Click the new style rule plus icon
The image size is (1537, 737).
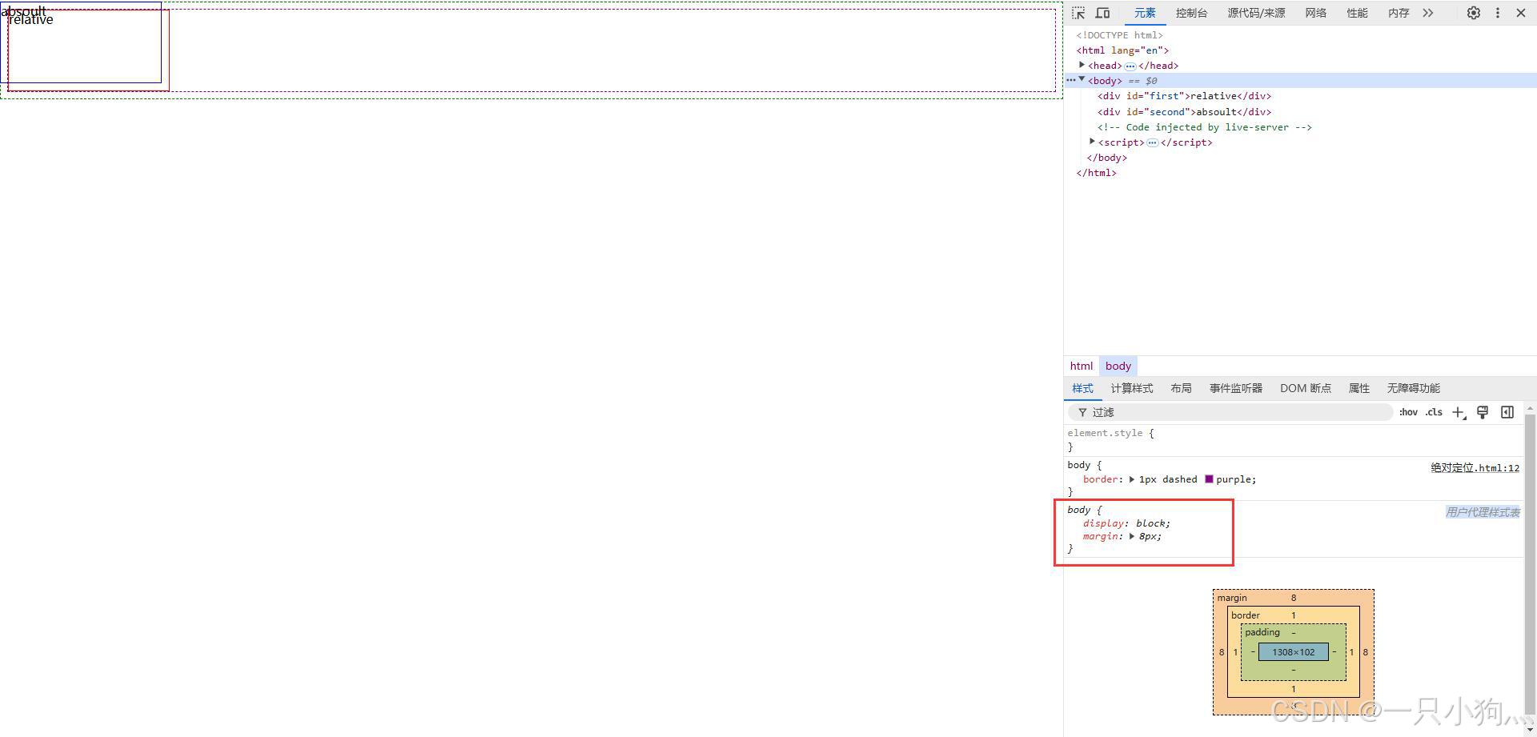(x=1459, y=412)
